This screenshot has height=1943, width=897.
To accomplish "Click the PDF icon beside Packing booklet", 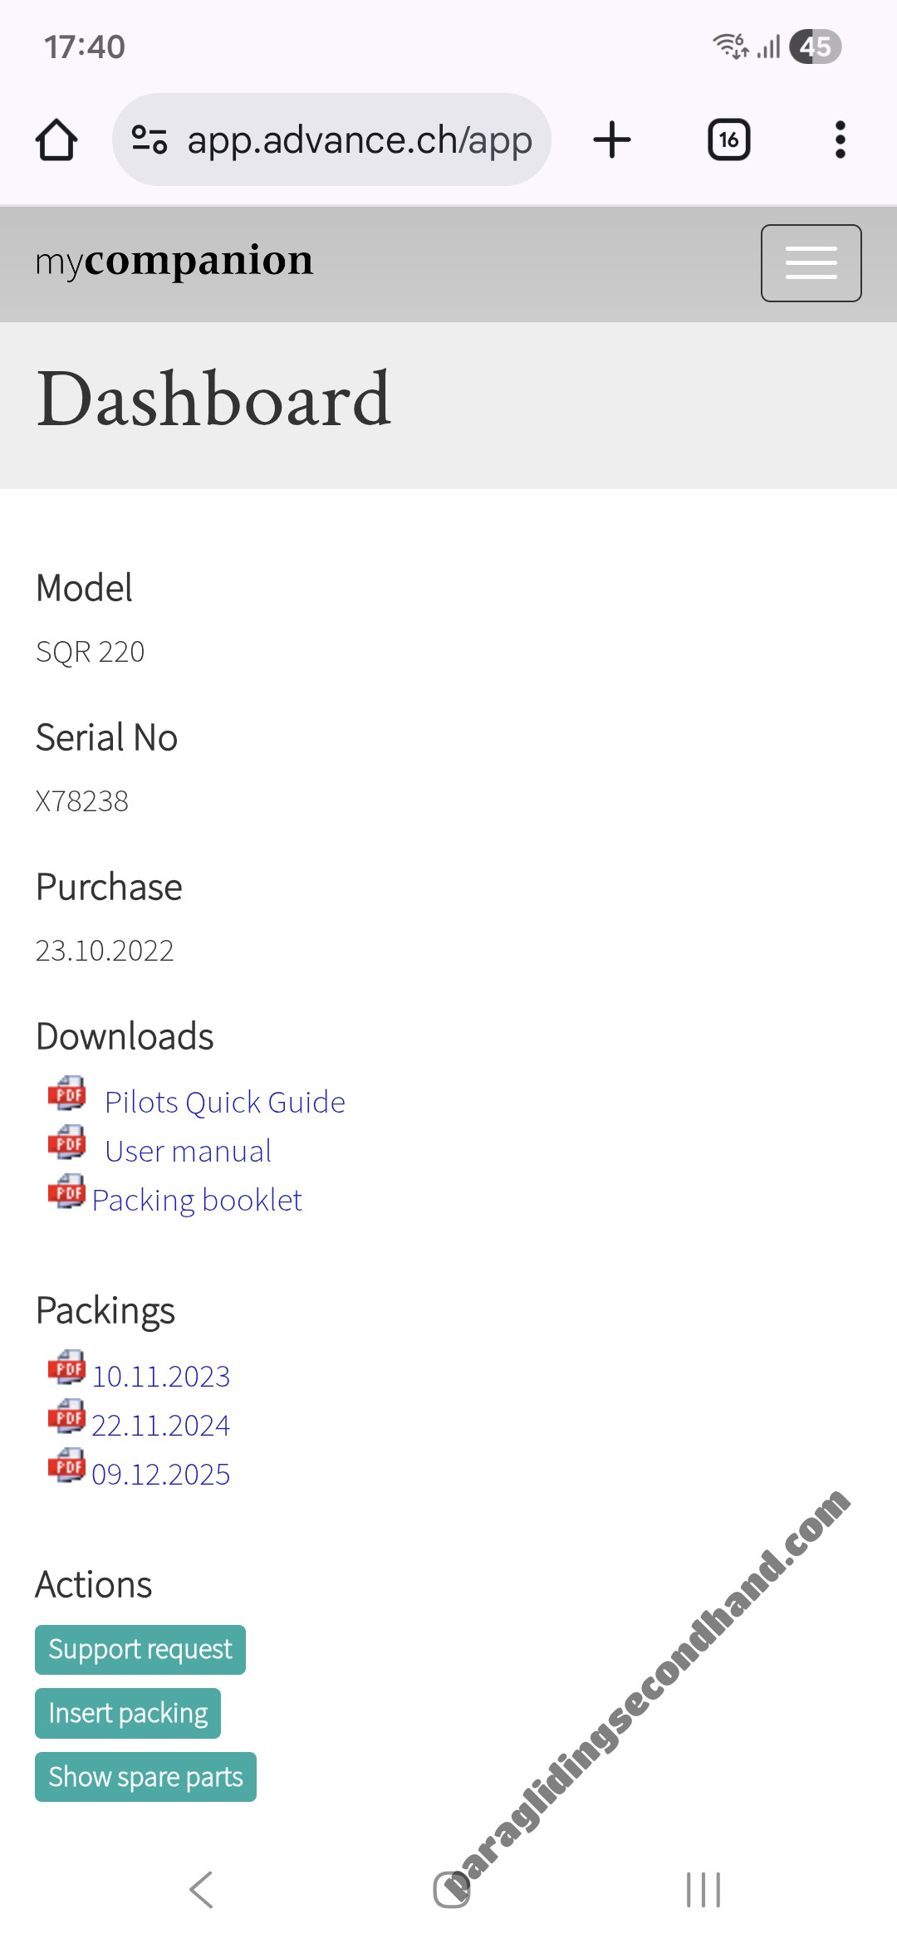I will pos(67,1192).
